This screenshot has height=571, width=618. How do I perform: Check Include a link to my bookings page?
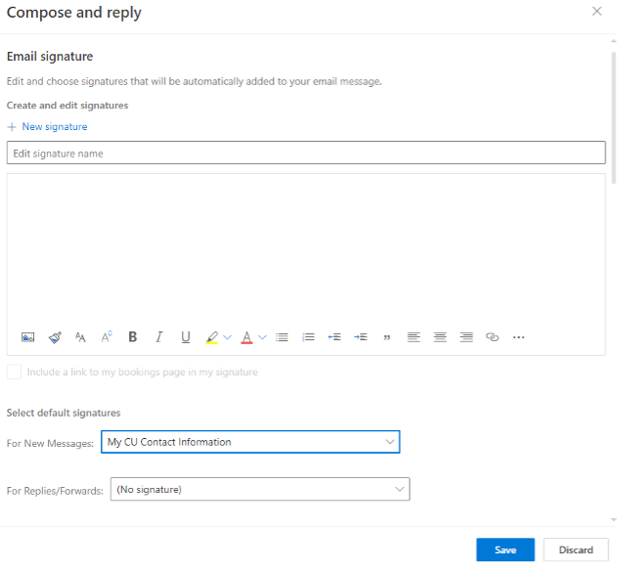point(15,372)
